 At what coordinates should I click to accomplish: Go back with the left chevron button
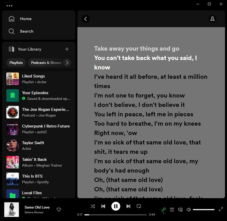point(86,19)
